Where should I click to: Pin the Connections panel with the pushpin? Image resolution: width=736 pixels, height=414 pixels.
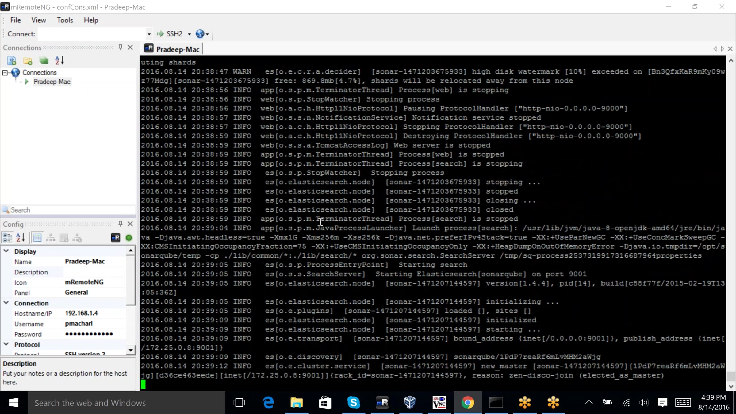pos(120,47)
